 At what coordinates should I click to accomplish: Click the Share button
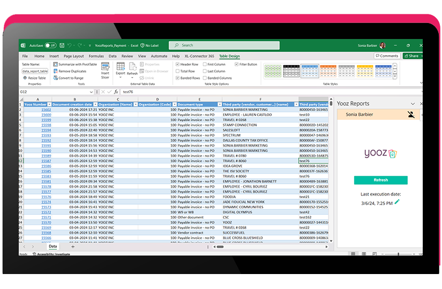[413, 56]
